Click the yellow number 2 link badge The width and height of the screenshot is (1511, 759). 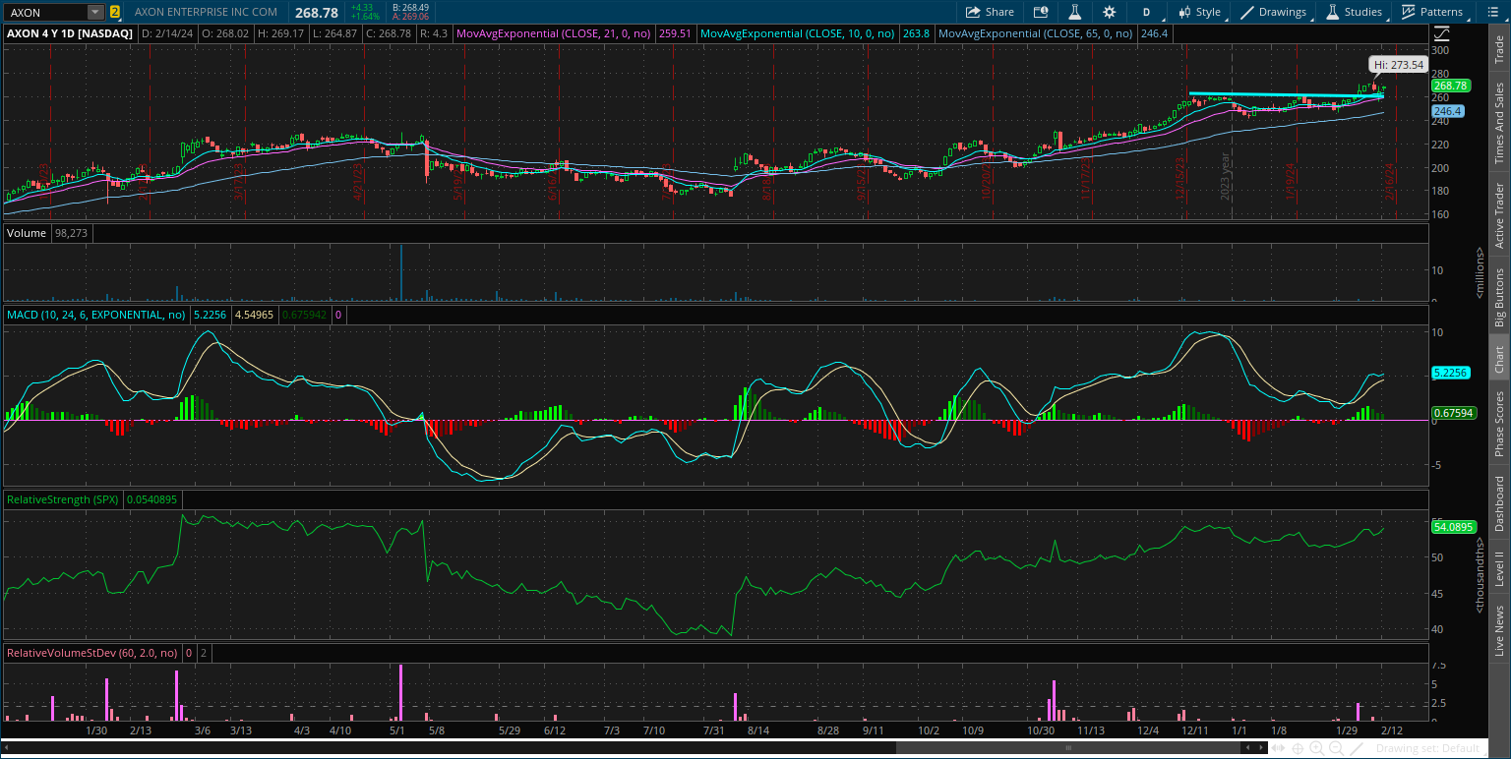(x=115, y=12)
